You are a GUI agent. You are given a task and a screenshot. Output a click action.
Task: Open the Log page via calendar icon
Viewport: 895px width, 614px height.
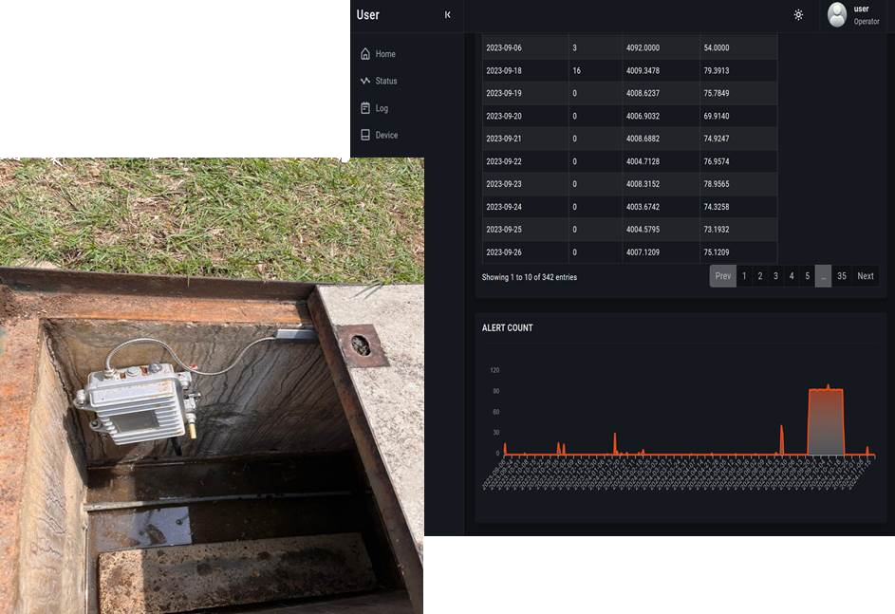click(382, 108)
